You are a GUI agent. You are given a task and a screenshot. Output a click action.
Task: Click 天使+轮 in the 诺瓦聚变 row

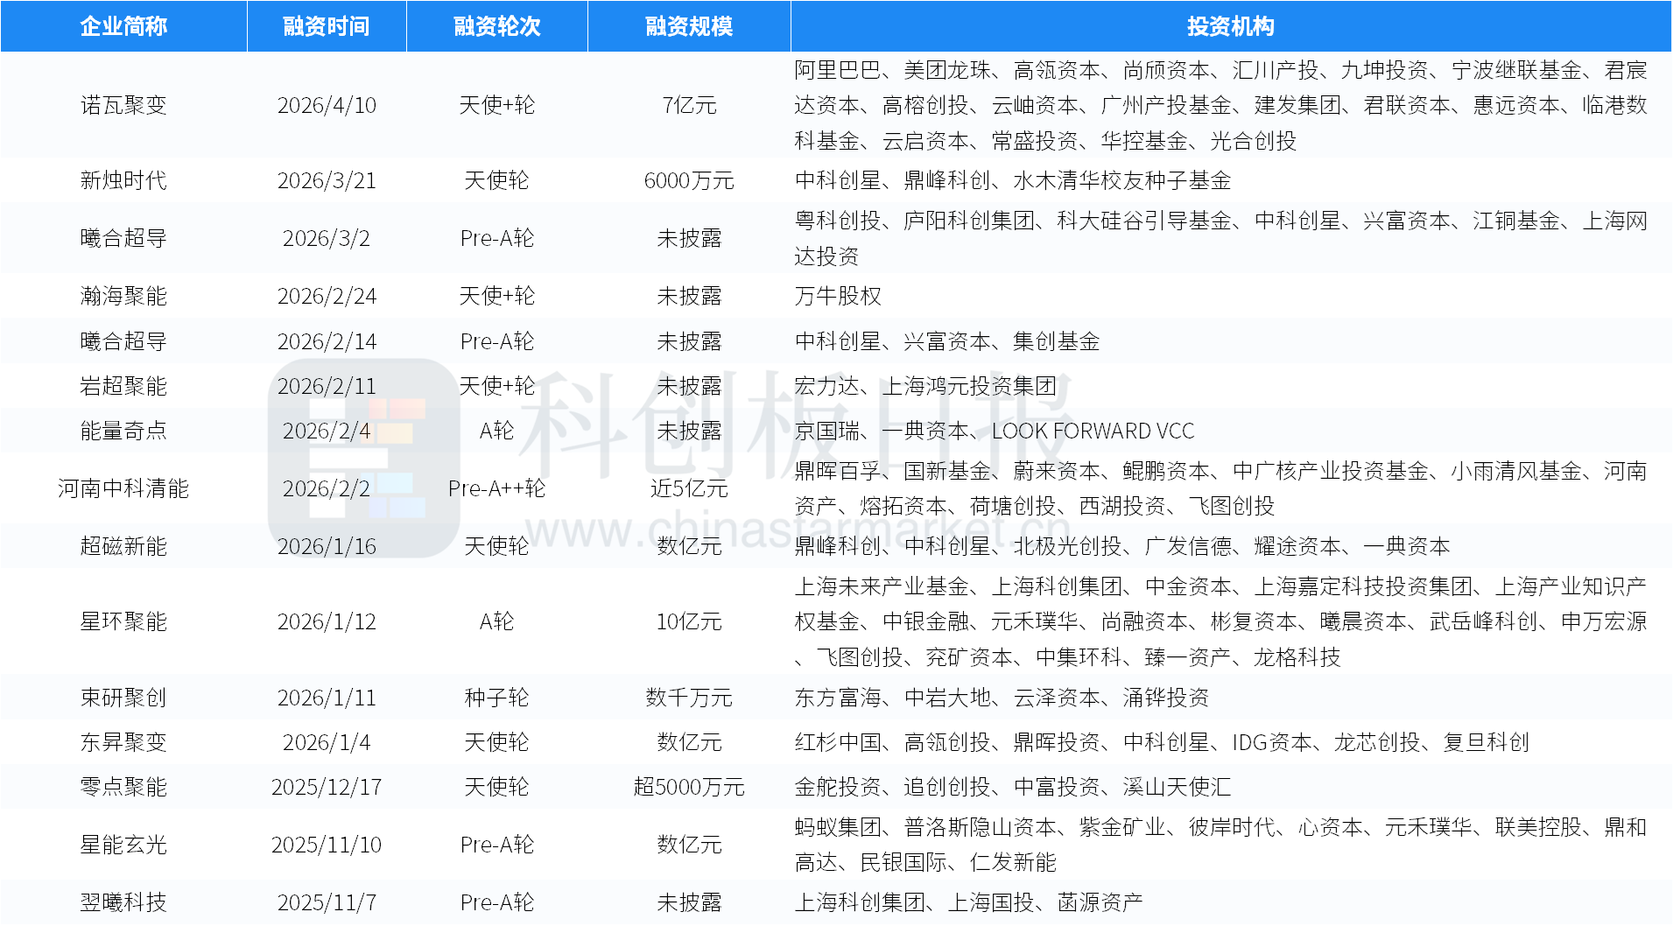[497, 105]
